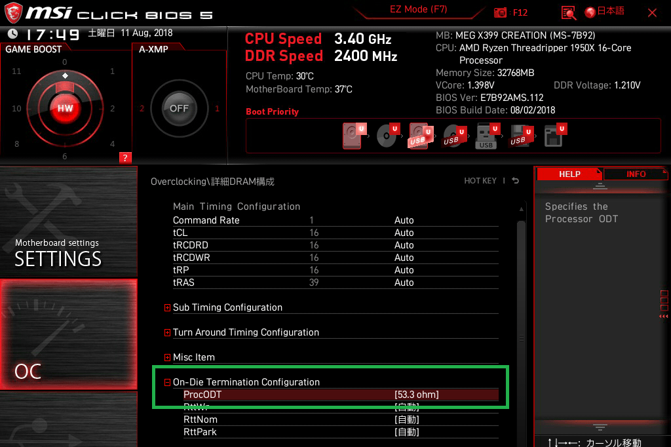This screenshot has height=447, width=671.
Task: Switch to EZ Mode (F7)
Action: pyautogui.click(x=418, y=9)
